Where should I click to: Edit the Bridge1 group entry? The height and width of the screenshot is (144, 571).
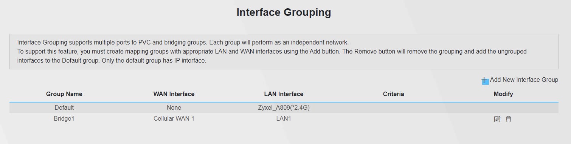497,119
